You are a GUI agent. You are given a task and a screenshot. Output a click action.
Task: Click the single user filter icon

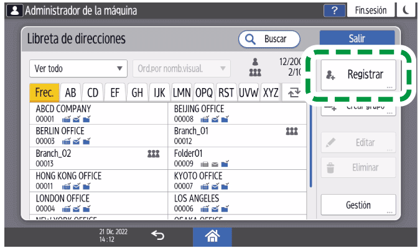point(254,61)
